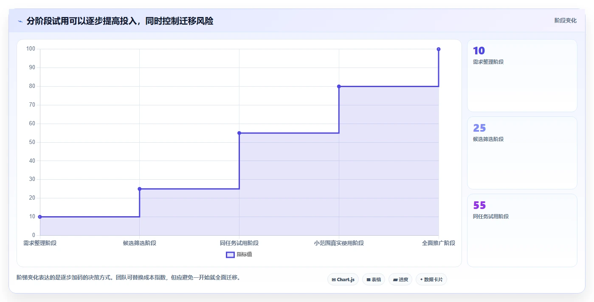Screen dimensions: 594x302
Task: Select the 表格 tag pill
Action: tap(374, 279)
